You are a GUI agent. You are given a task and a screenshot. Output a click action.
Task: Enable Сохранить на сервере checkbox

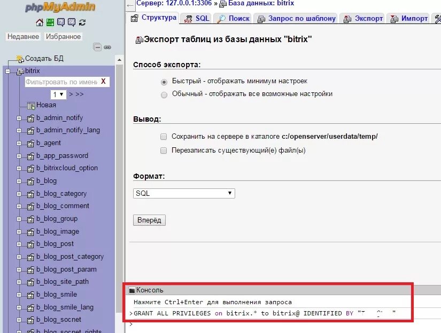pyautogui.click(x=164, y=137)
